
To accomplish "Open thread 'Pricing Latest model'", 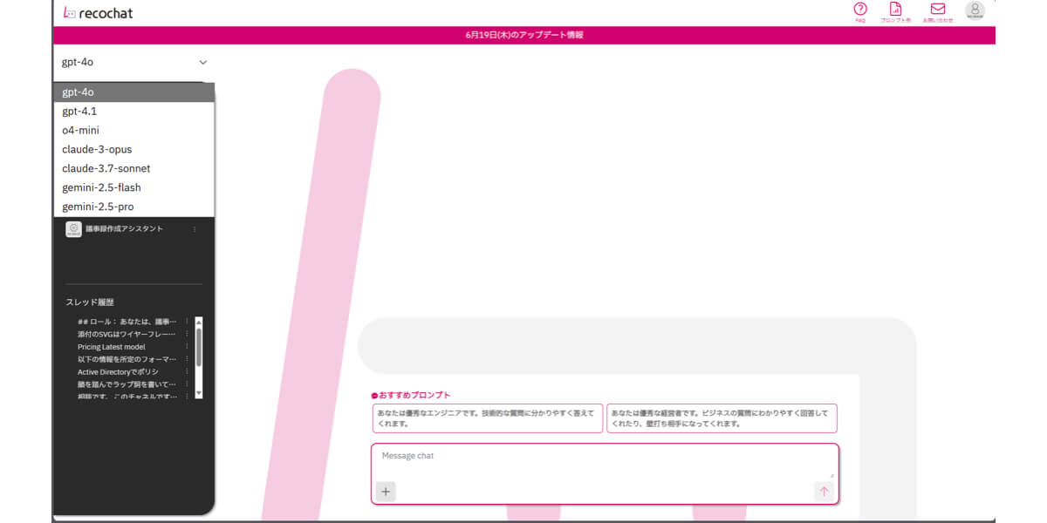I will 111,347.
